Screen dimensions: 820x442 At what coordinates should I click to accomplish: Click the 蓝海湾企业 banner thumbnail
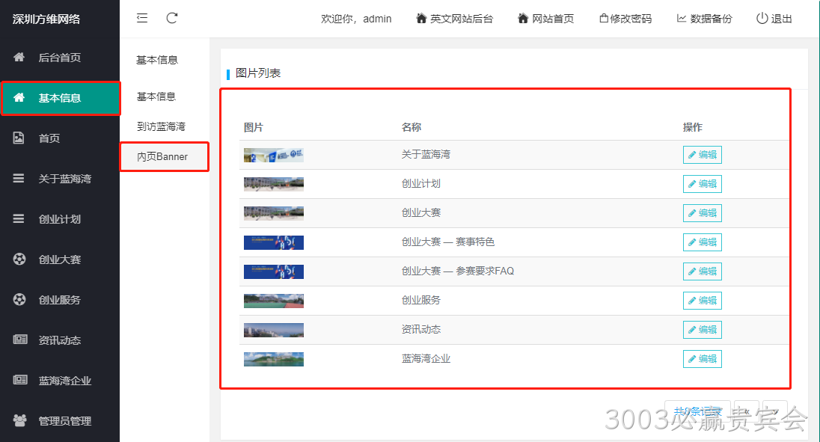[274, 359]
